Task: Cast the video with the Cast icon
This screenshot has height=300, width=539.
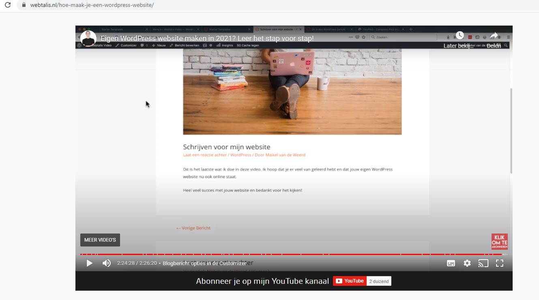Action: [483, 263]
